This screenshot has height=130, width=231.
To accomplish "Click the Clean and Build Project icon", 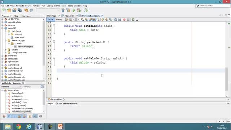I will coord(68,10).
